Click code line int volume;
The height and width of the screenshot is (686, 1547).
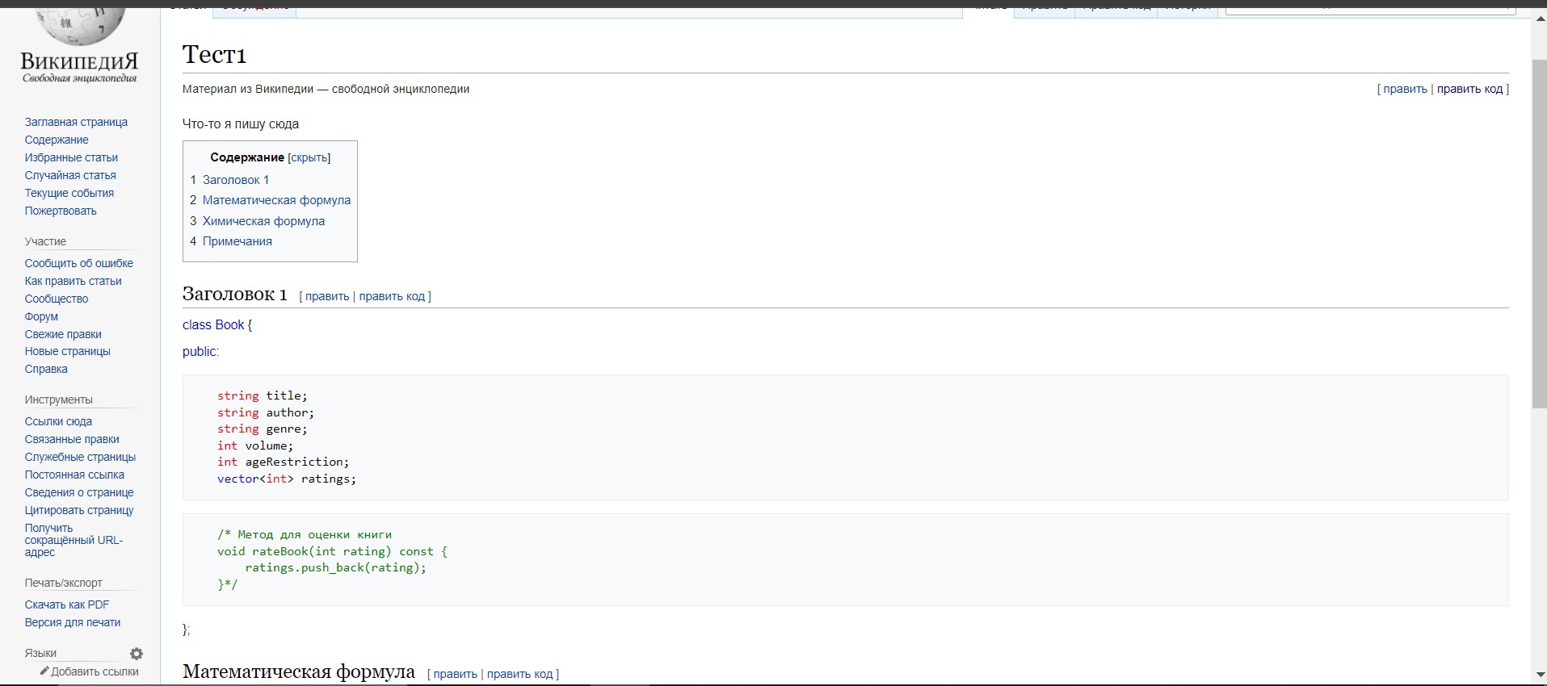click(255, 445)
